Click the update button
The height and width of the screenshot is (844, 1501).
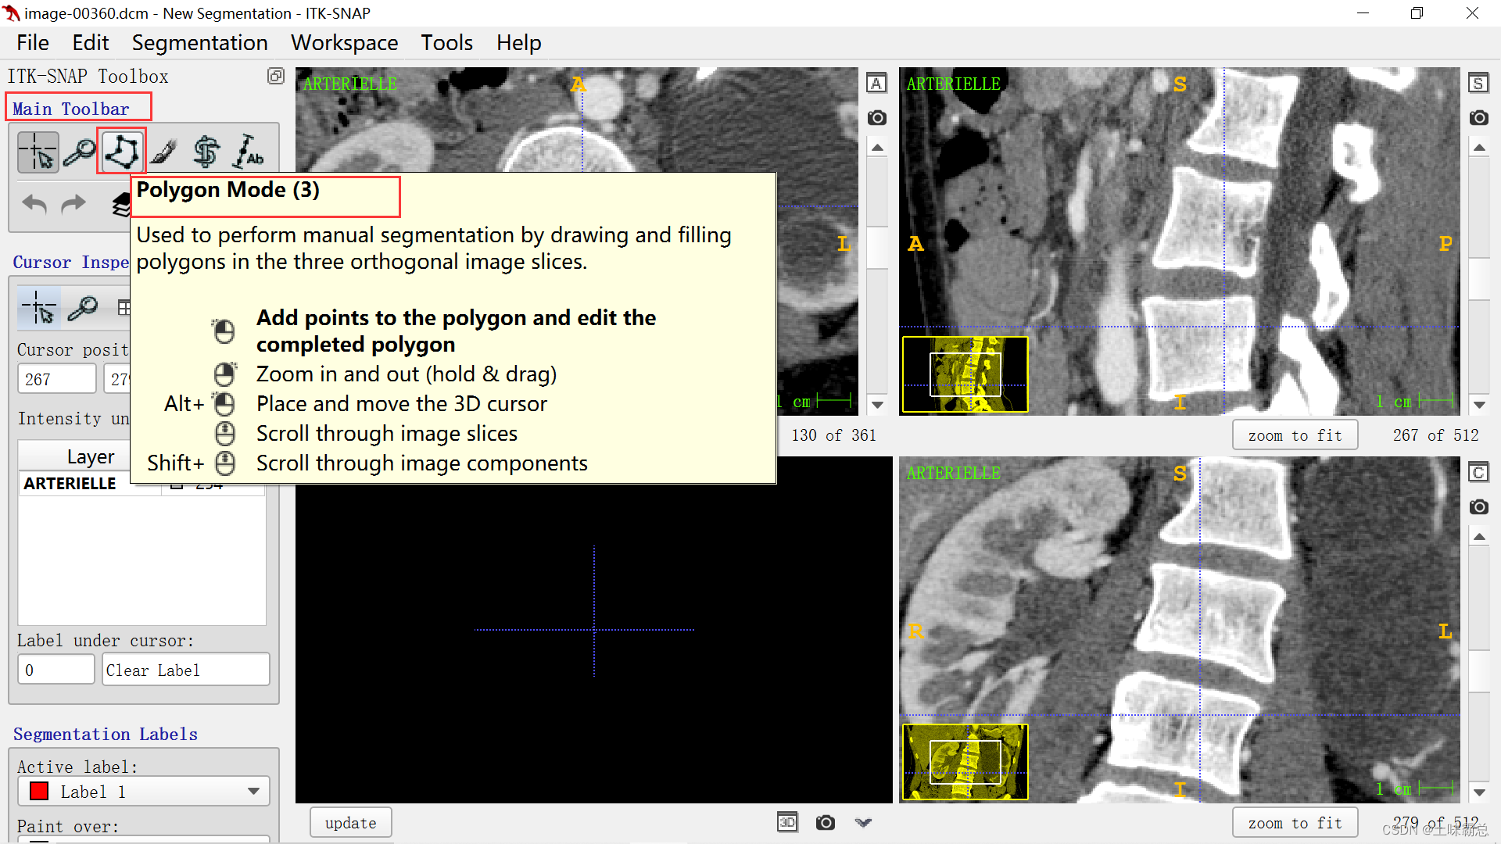[x=350, y=823]
